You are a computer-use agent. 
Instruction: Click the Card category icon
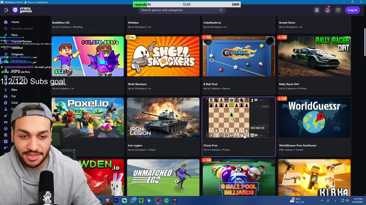coord(6,102)
